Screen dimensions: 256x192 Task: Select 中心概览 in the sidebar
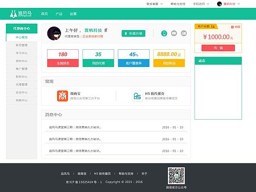click(x=22, y=37)
